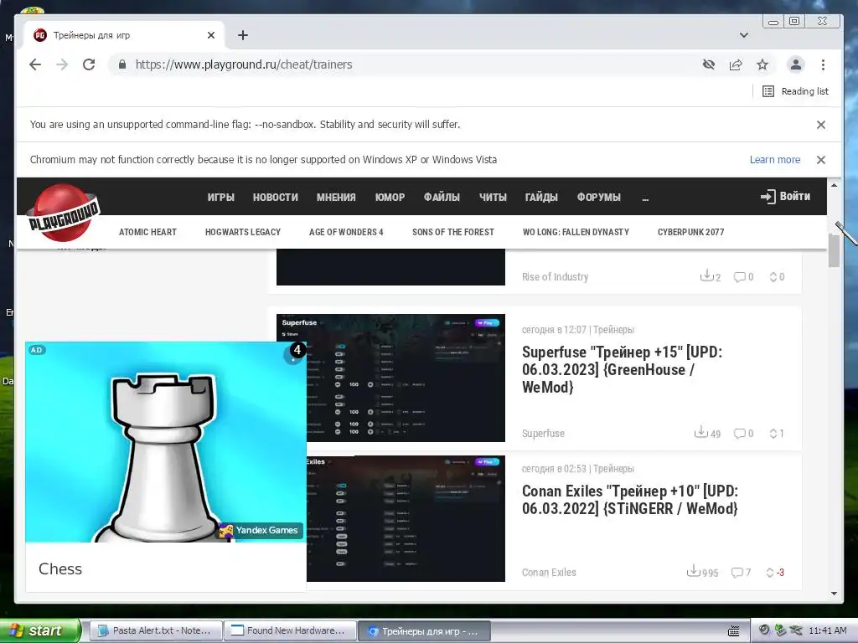Image resolution: width=858 pixels, height=643 pixels.
Task: Click the vertical scrollbar thumb
Action: pyautogui.click(x=834, y=250)
